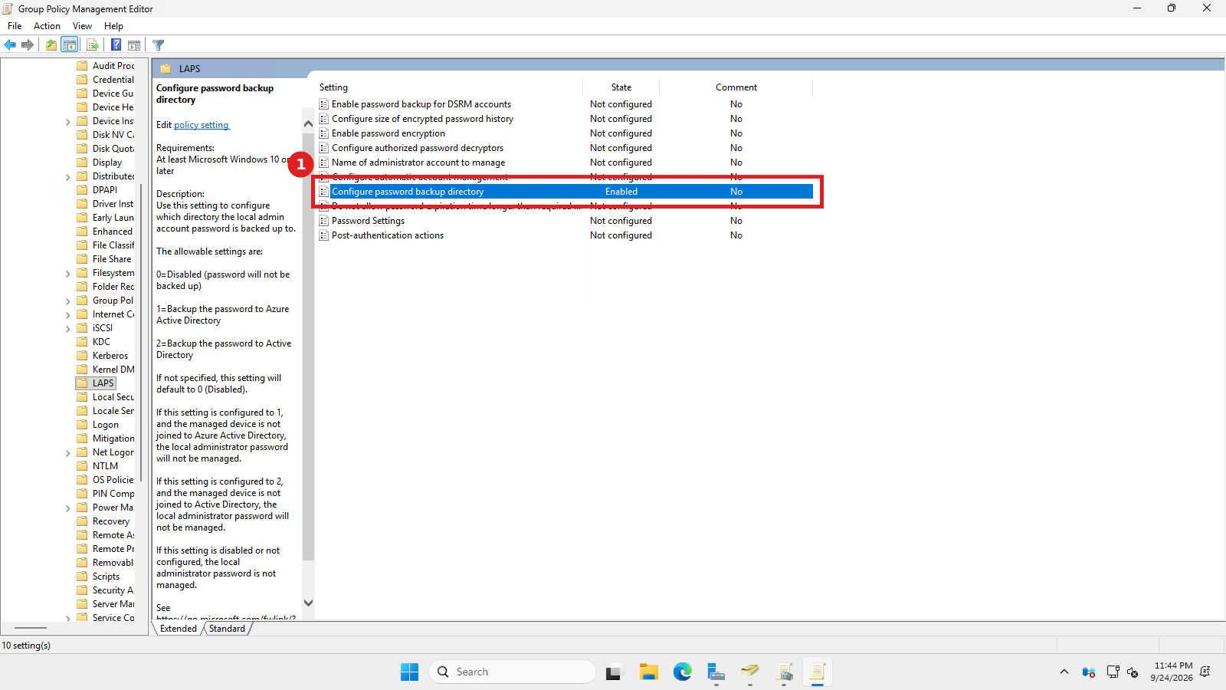Click the description pane scroll down arrow
This screenshot has width=1226, height=690.
click(x=308, y=603)
